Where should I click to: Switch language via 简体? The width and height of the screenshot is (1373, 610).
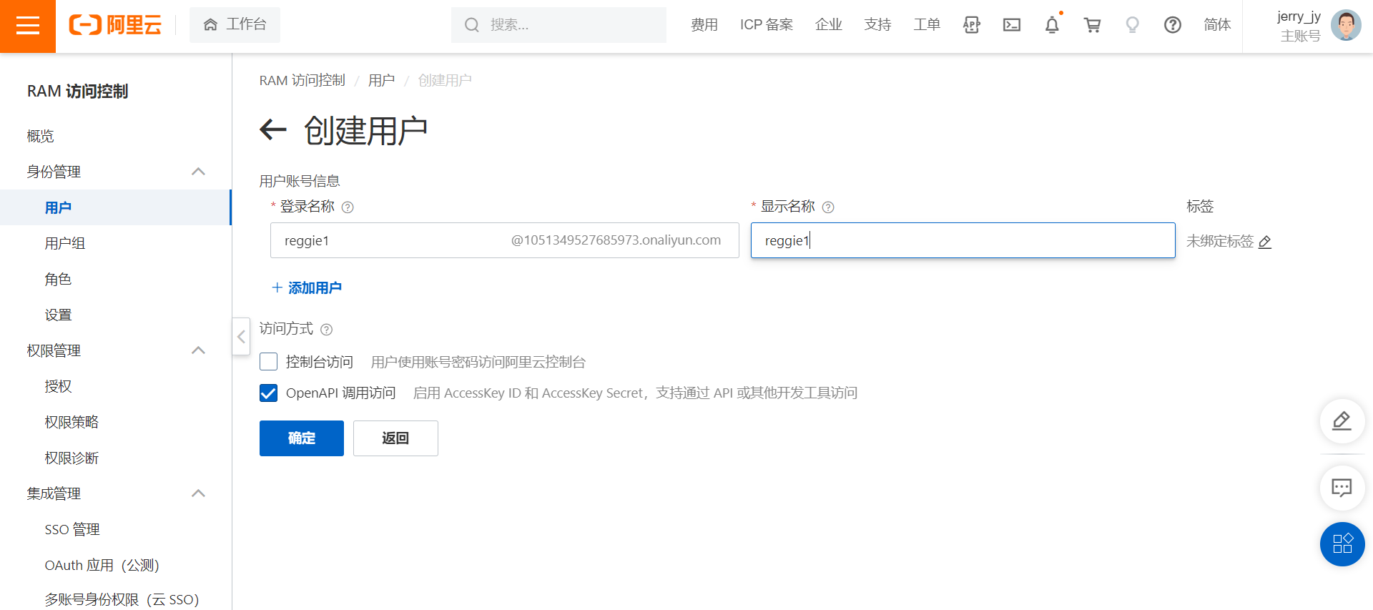click(1217, 25)
